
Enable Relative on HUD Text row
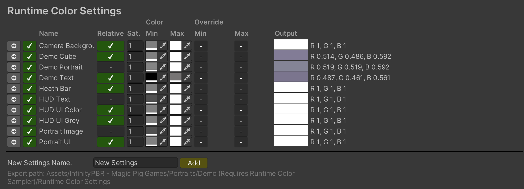[111, 99]
